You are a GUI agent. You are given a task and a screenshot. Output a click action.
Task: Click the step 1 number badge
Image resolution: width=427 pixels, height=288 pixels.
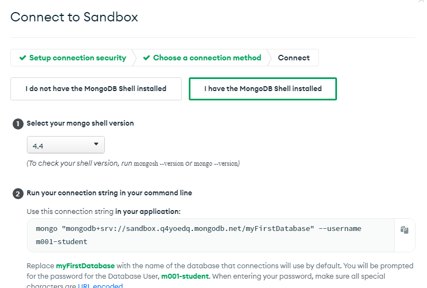(18, 124)
